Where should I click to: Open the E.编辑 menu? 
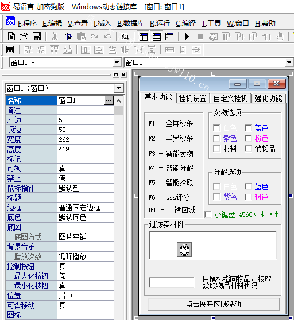point(52,24)
